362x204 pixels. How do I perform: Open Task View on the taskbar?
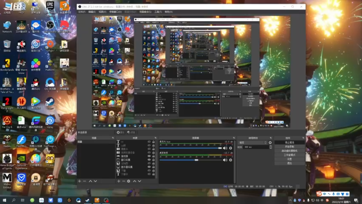click(23, 200)
